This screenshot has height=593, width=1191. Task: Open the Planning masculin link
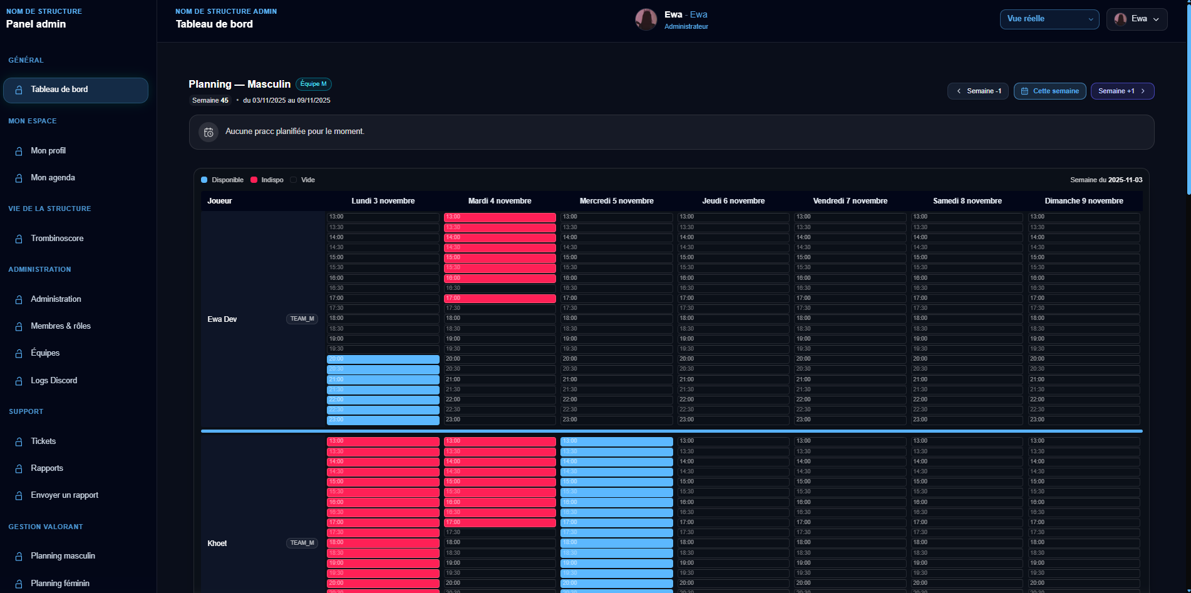63,556
